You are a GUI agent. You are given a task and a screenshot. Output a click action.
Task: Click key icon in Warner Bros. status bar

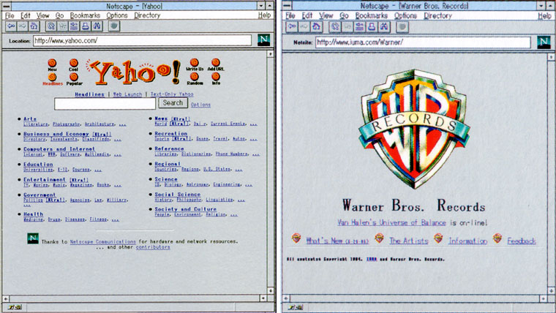(296, 307)
